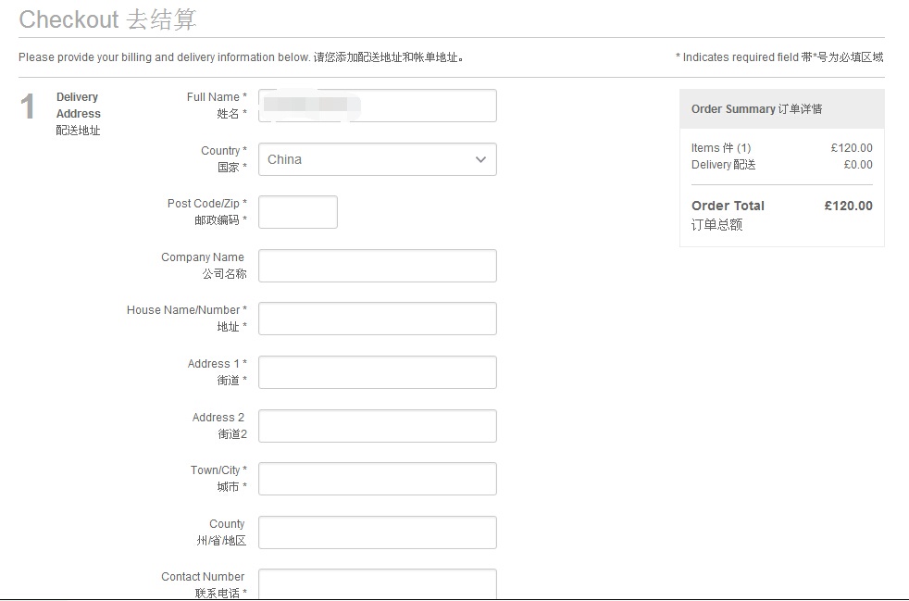Select the Contact Number field
Viewport: 909px width, 601px height.
[x=378, y=583]
